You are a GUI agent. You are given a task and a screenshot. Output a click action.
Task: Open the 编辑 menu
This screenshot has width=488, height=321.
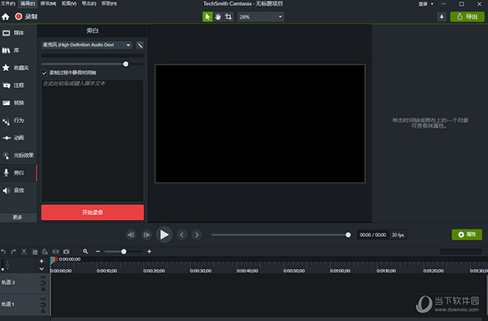[x=28, y=3]
